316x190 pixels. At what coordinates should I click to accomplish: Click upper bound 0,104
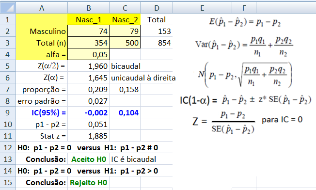click(125, 112)
